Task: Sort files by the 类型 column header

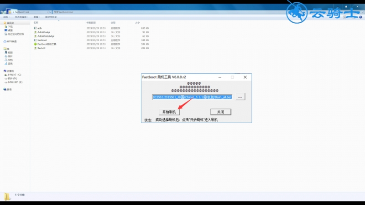Action: (x=113, y=22)
